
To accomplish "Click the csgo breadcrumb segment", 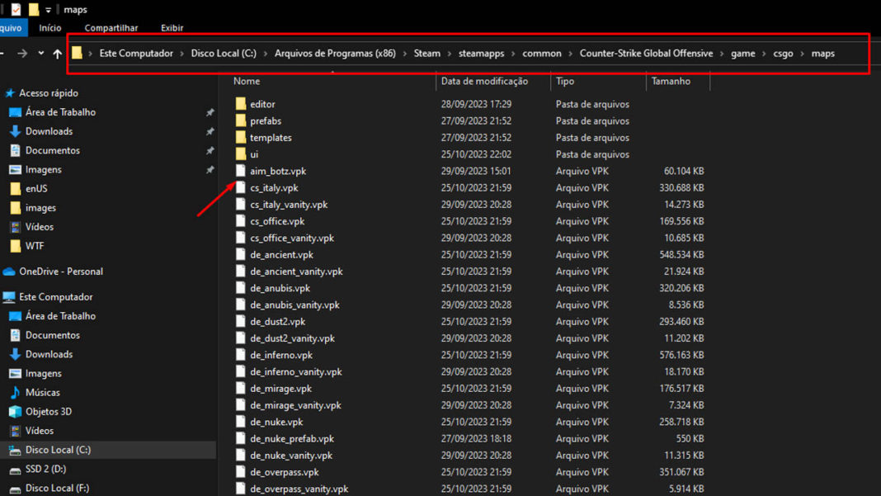I will 783,54.
